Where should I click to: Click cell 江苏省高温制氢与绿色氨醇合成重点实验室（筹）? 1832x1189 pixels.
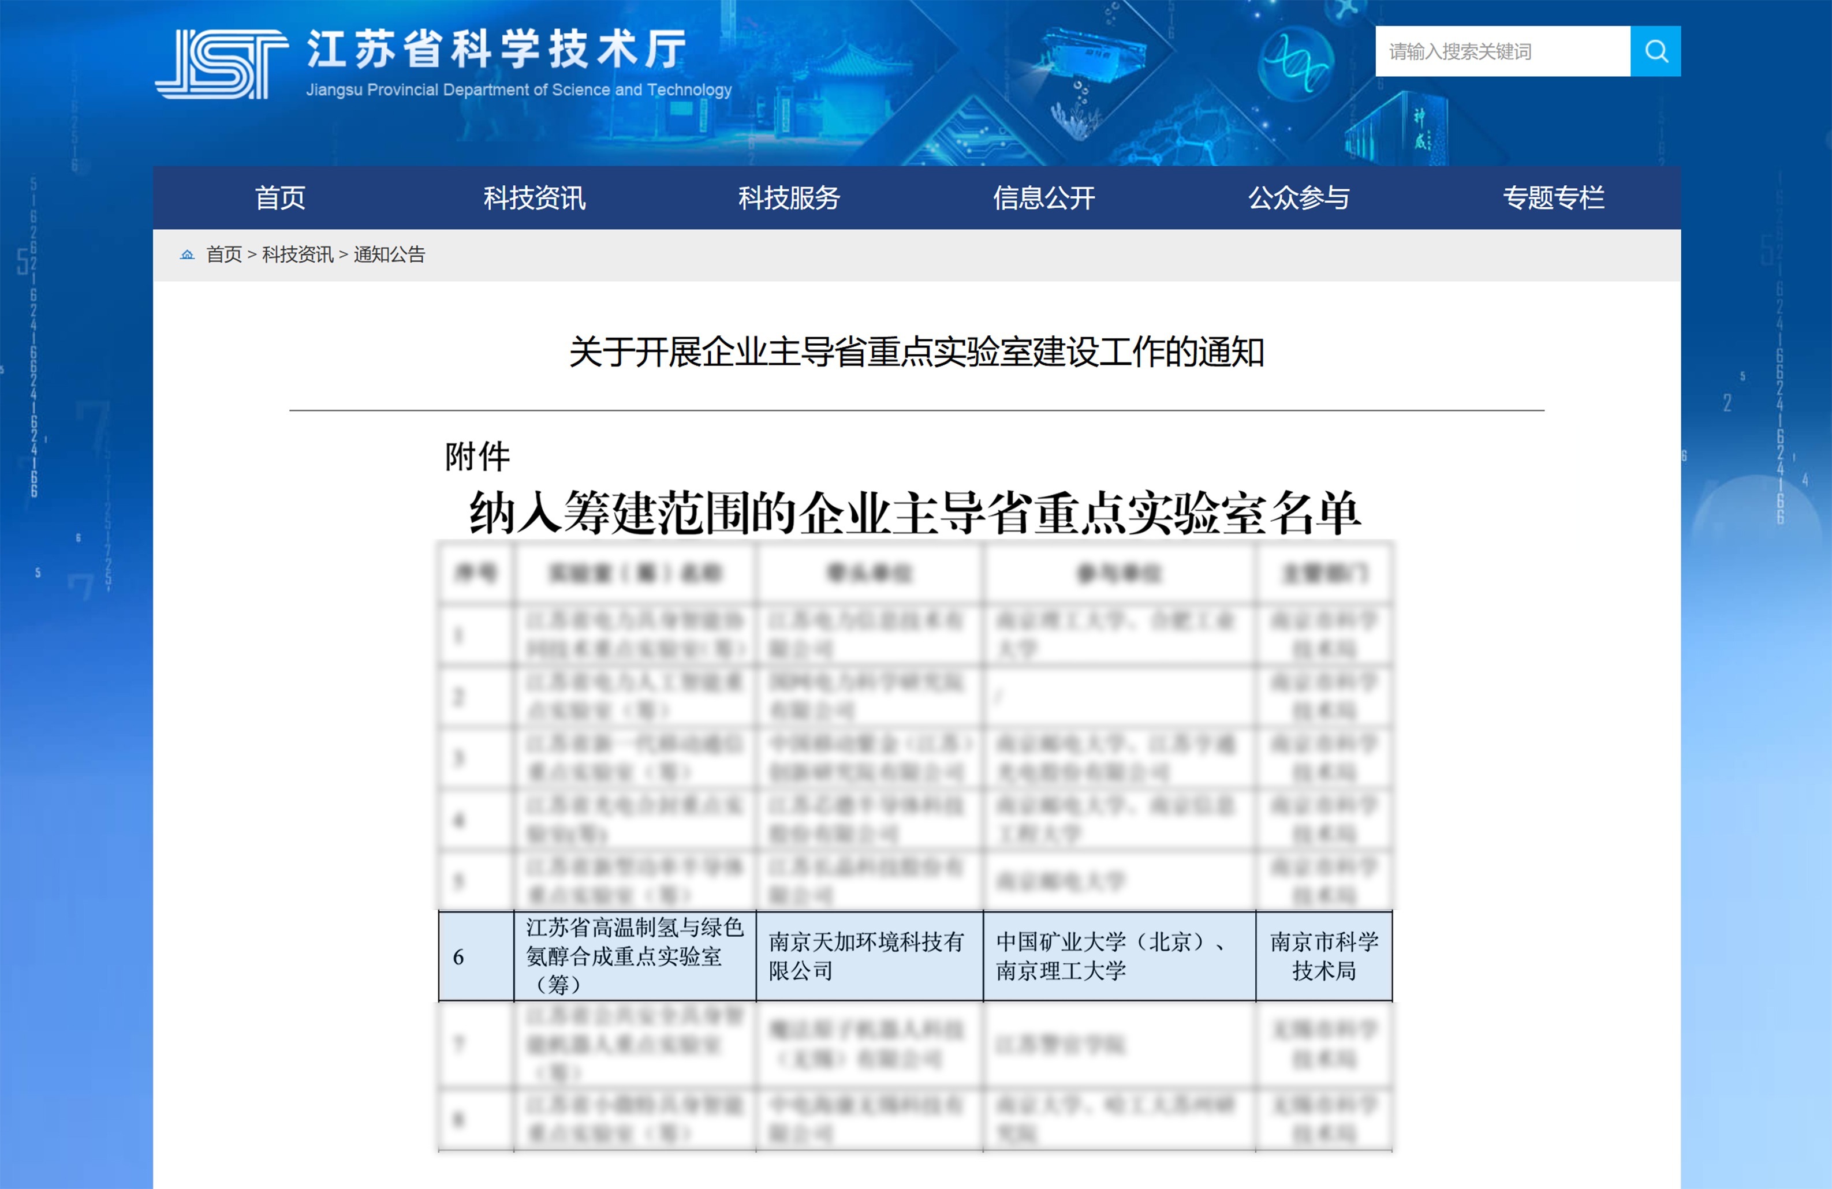(635, 956)
